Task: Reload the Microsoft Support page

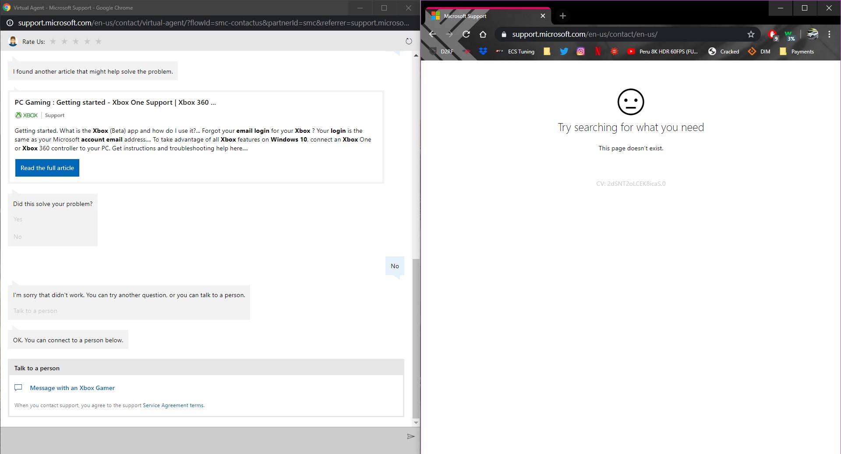Action: pyautogui.click(x=466, y=34)
